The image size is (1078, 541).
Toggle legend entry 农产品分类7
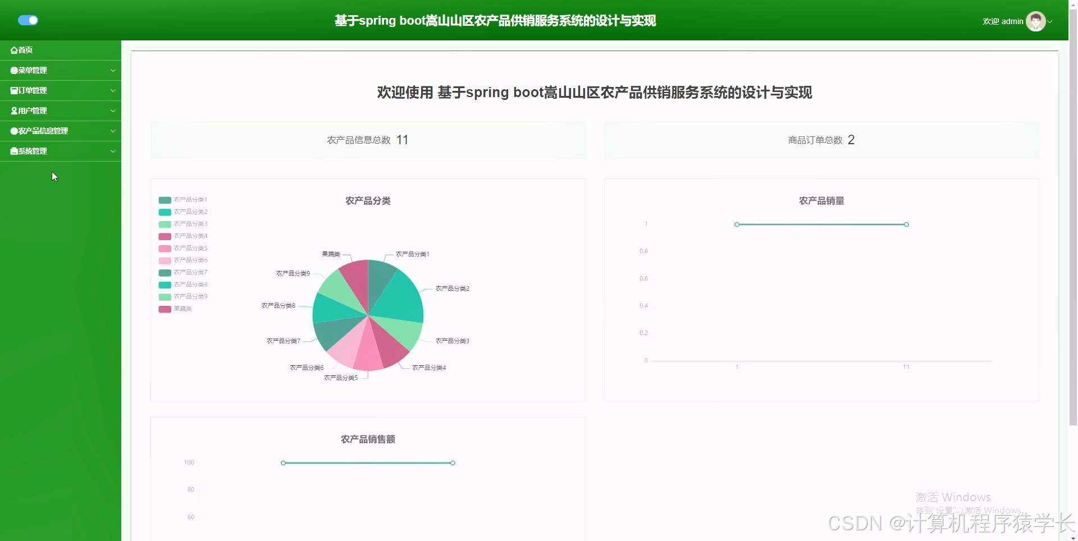[183, 273]
